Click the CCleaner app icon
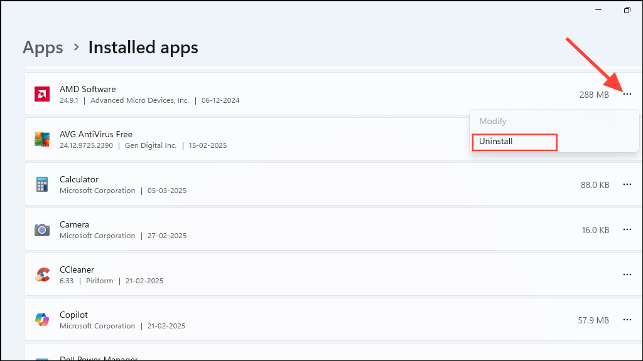Viewport: 643px width, 361px height. 42,275
